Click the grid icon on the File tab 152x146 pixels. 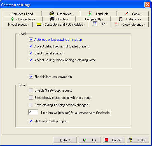click(x=95, y=24)
